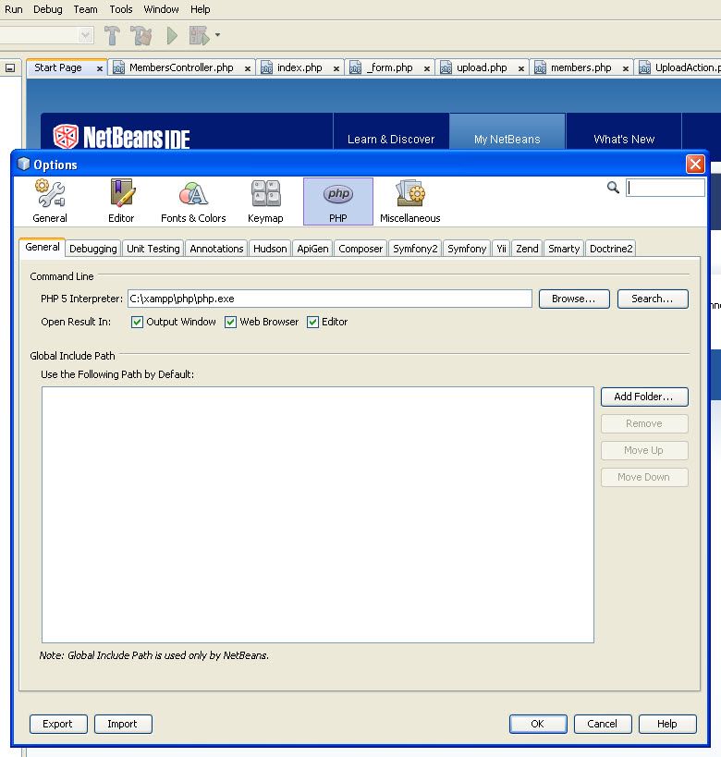Click the minimize panel icon at left edge
The height and width of the screenshot is (757, 721).
pyautogui.click(x=9, y=68)
